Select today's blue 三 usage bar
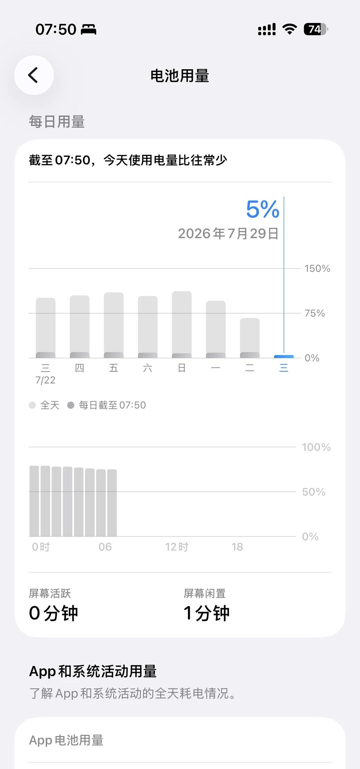 click(x=284, y=357)
